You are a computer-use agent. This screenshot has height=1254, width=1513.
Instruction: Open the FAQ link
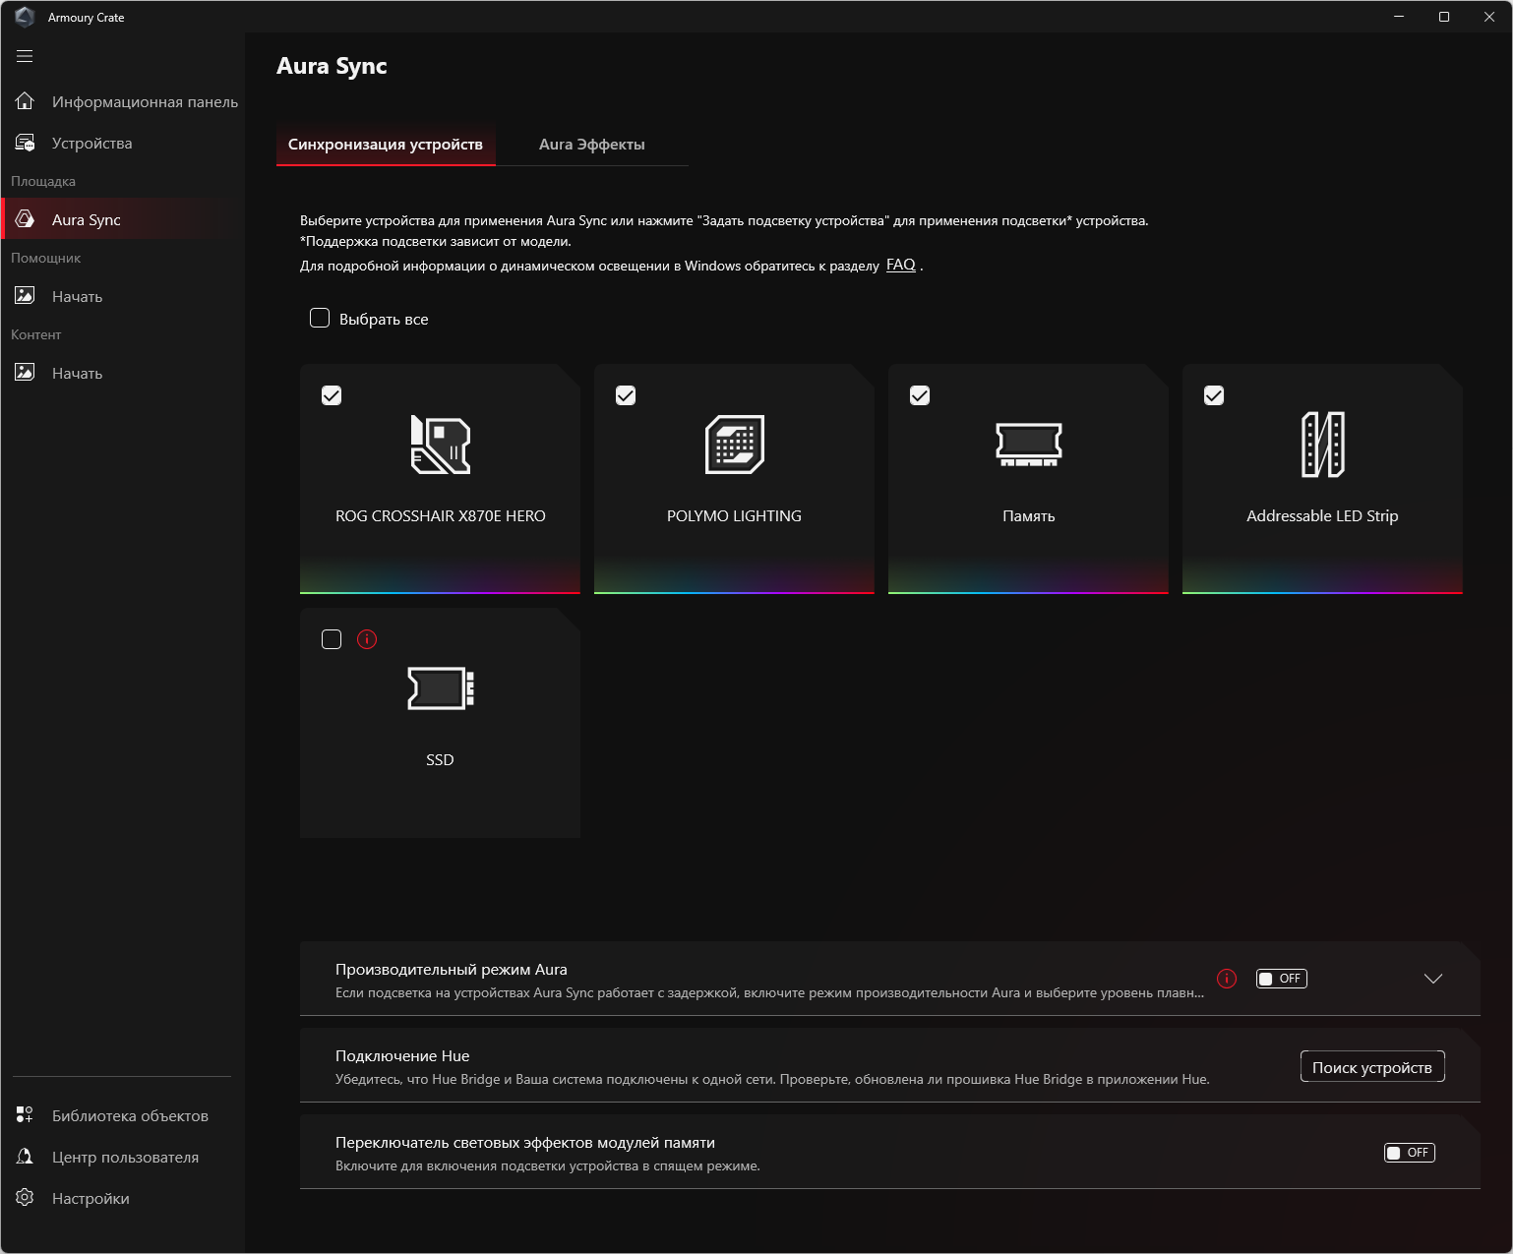(x=901, y=265)
